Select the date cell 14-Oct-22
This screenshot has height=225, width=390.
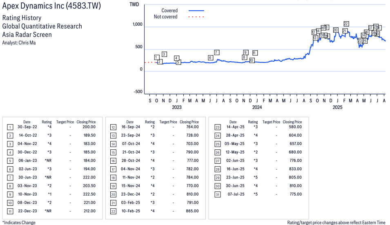(x=28, y=135)
